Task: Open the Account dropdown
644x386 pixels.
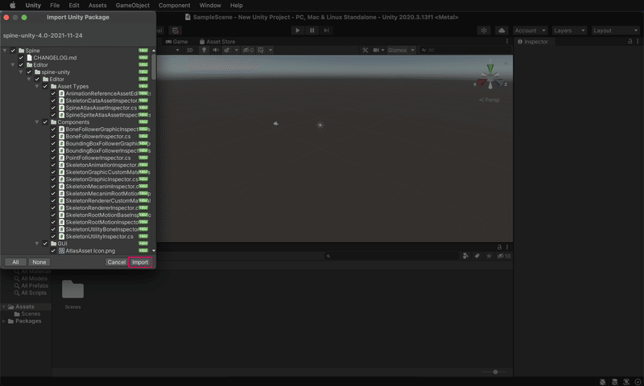Action: tap(530, 31)
